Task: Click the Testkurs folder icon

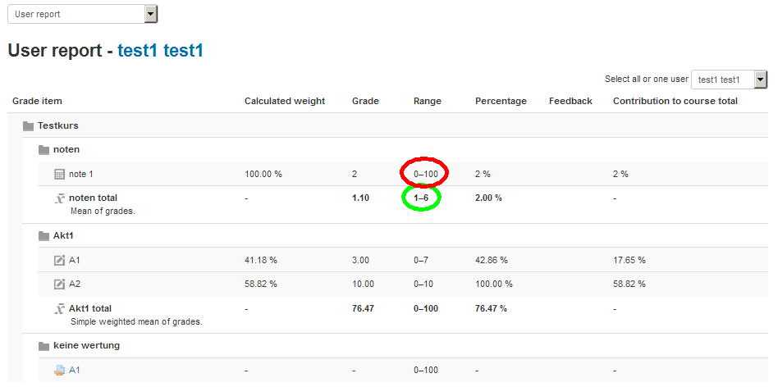Action: (28, 126)
